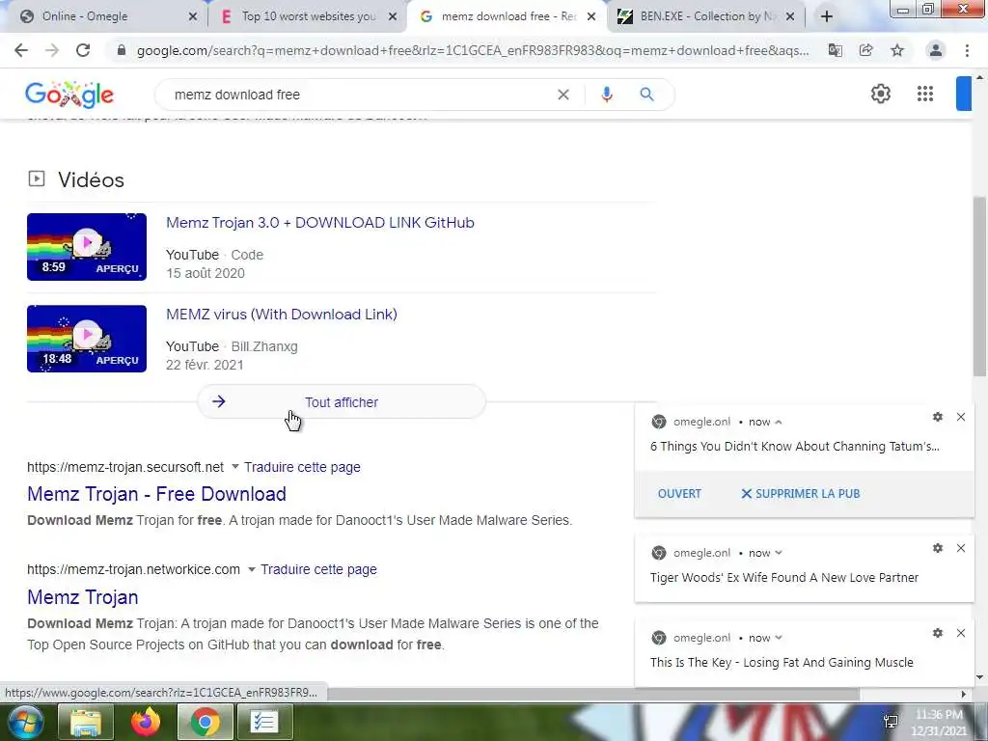Expand the Losing Fat notification chevron
The image size is (988, 741).
[x=779, y=638]
